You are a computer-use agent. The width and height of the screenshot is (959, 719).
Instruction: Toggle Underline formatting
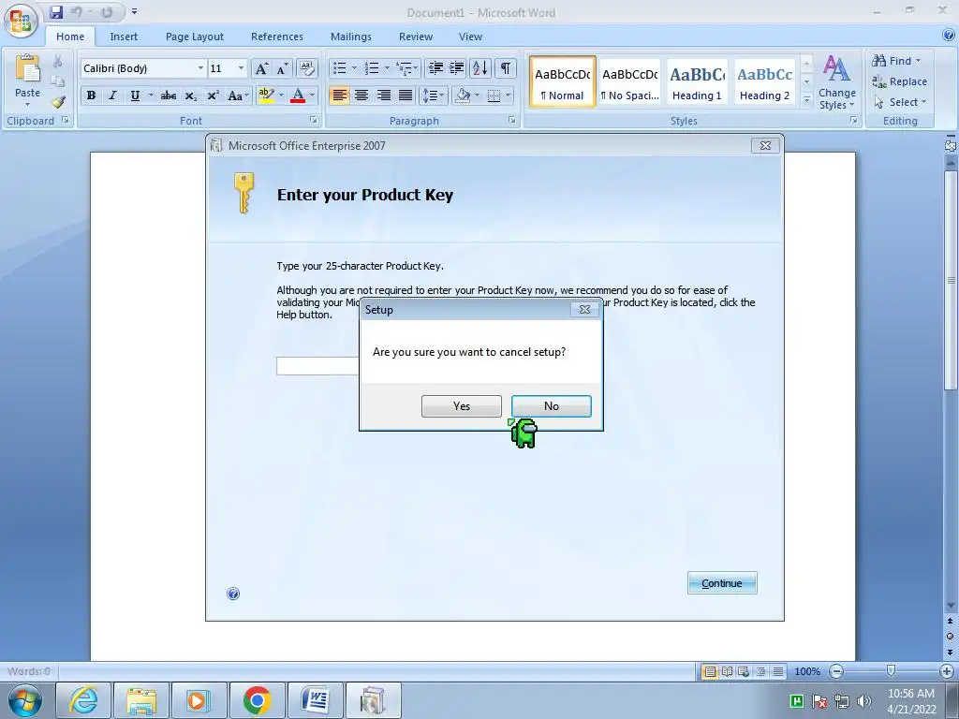(135, 95)
